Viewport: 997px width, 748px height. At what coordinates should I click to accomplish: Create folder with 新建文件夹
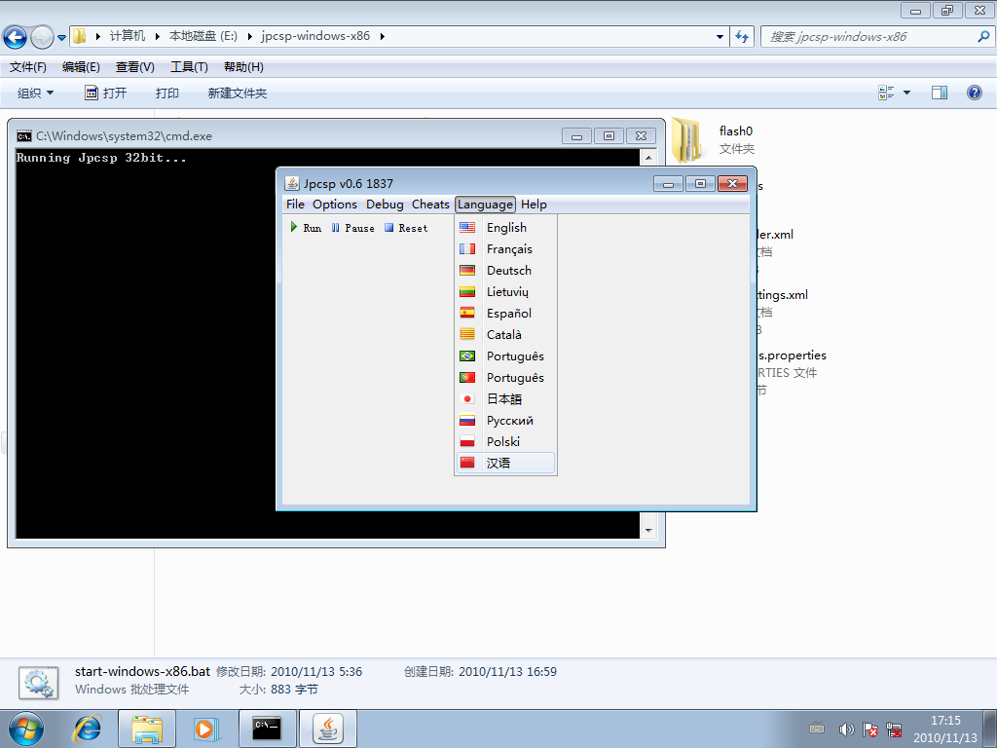click(x=238, y=93)
